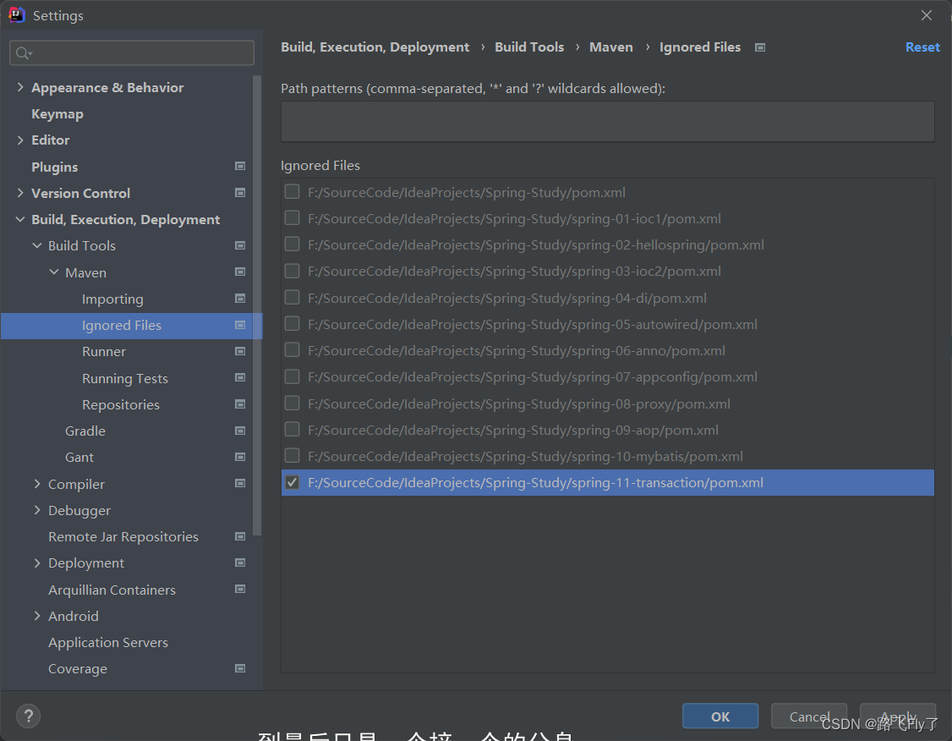
Task: Open Gradle settings page
Action: [x=85, y=431]
